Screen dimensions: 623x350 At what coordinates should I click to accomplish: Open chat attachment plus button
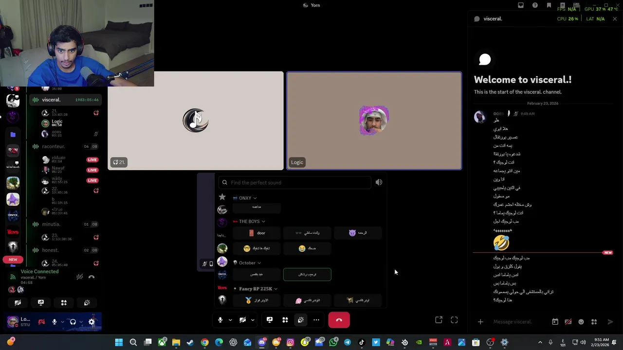(x=480, y=322)
